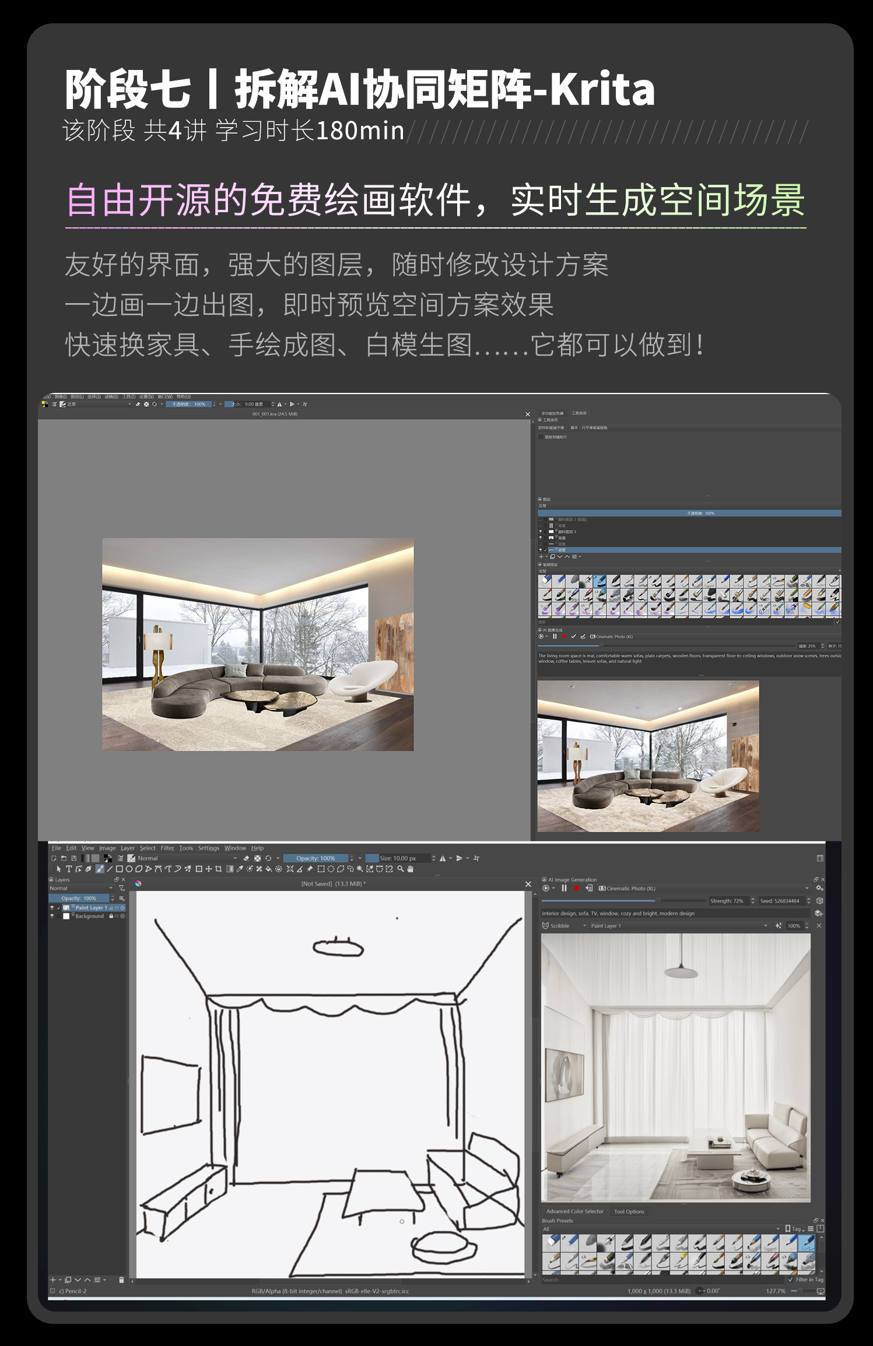Screen dimensions: 873x1346
Task: Choose the Measure tool in lower Krita toolbox
Action: point(300,869)
